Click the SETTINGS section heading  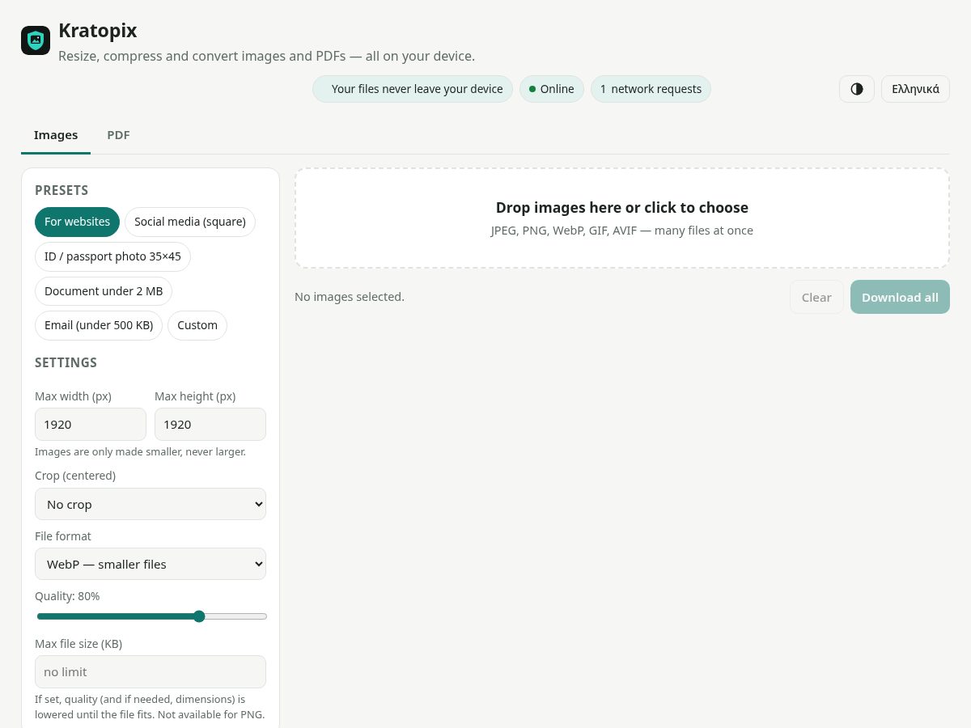(x=66, y=362)
